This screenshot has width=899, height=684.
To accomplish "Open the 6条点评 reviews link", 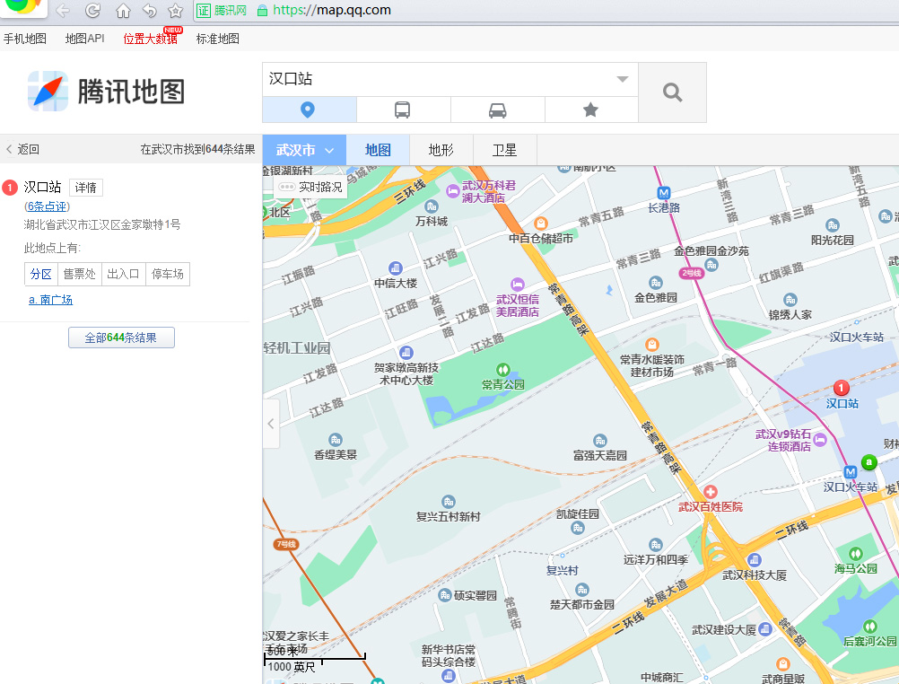I will 47,206.
